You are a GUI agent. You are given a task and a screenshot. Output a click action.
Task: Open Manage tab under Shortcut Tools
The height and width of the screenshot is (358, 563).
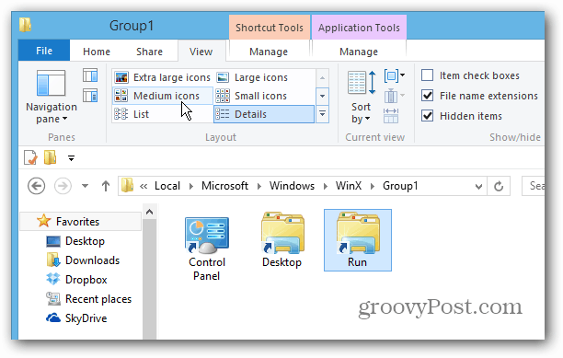point(269,52)
